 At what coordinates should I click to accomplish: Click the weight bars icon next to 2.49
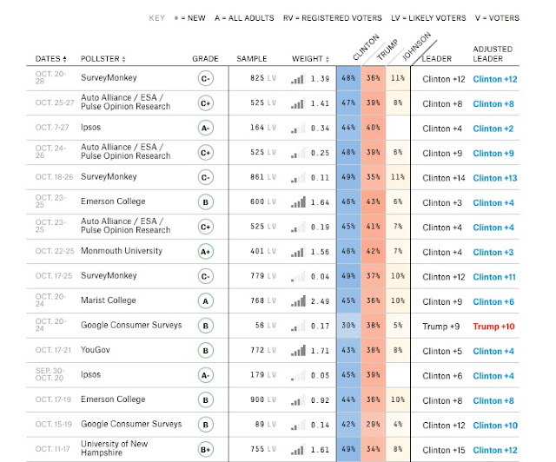[298, 301]
